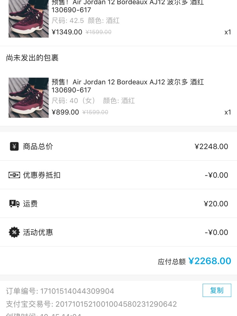Tap the 应付总额 ¥2268.00 total amount
Viewport: 237px width, 316px height.
pyautogui.click(x=210, y=261)
